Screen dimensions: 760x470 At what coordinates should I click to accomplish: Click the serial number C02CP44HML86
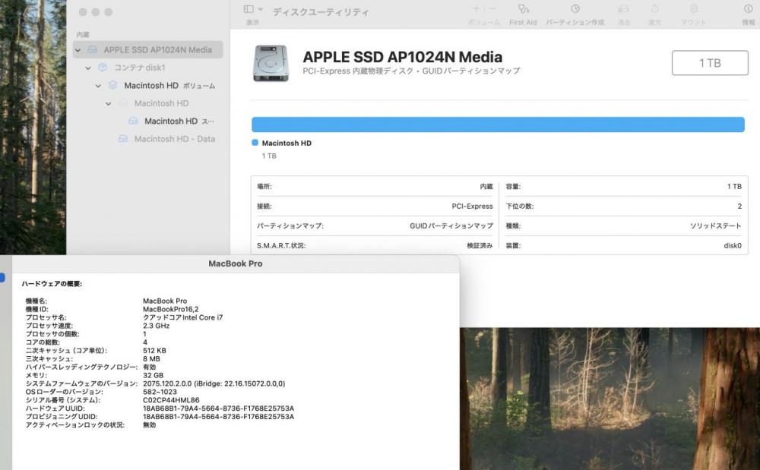coord(171,400)
